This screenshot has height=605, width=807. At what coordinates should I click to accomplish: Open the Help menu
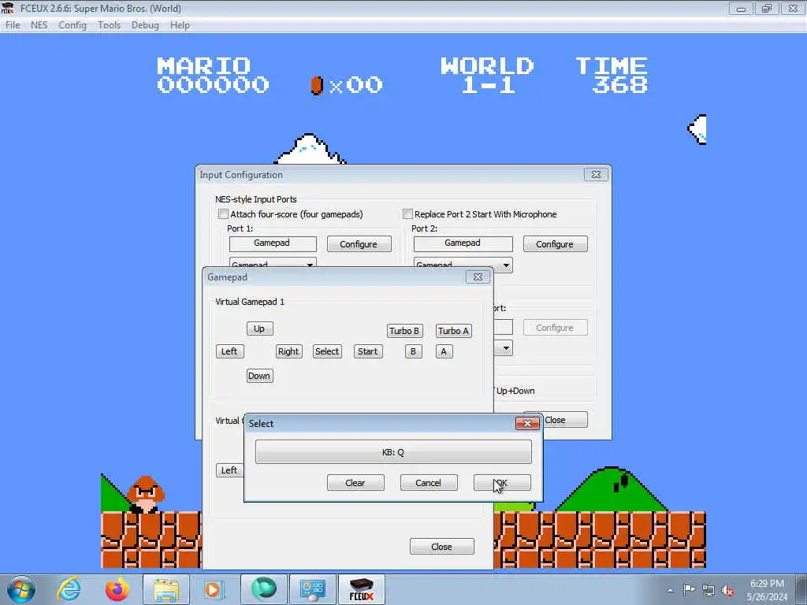pos(180,25)
